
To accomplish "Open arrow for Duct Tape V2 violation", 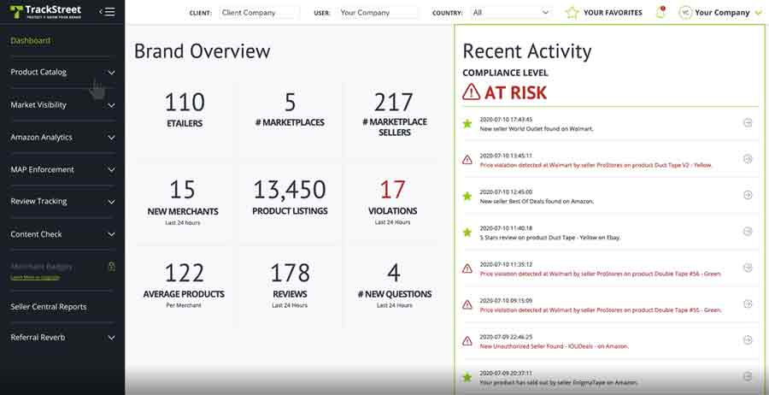I will pyautogui.click(x=748, y=158).
